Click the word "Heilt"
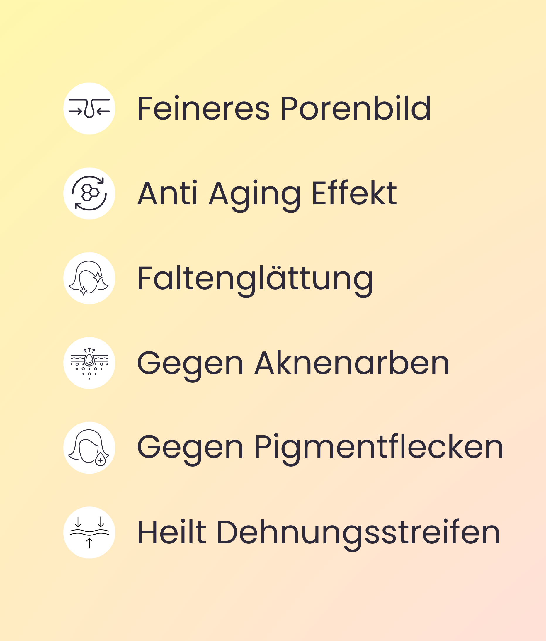 (x=171, y=533)
